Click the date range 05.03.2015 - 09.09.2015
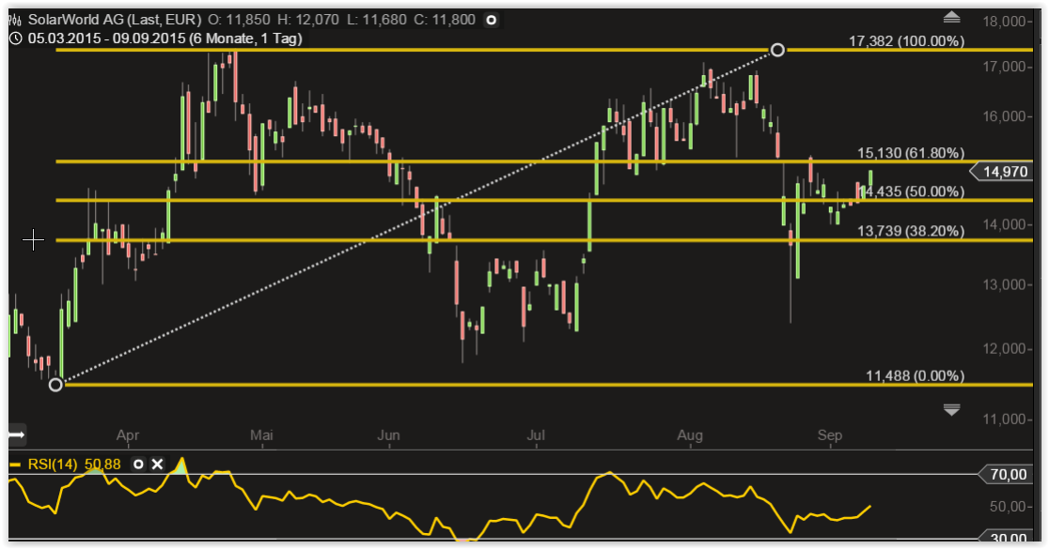 (x=106, y=38)
